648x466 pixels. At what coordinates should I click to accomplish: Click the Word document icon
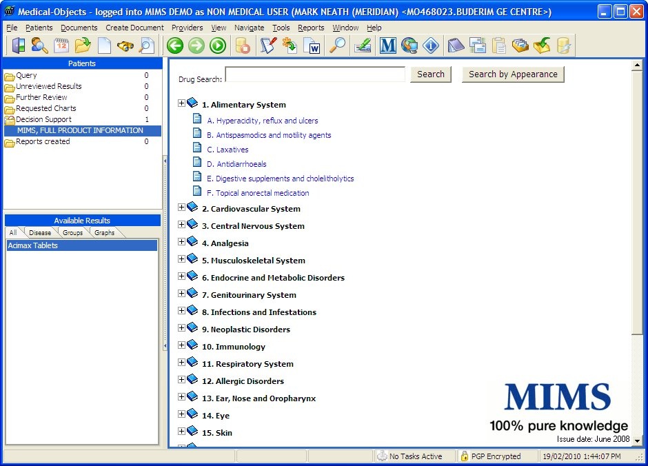(x=312, y=45)
